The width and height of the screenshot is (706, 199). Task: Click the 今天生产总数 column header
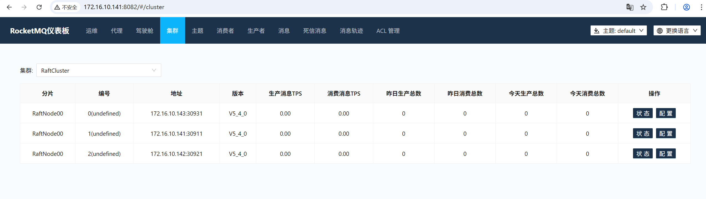(x=526, y=93)
